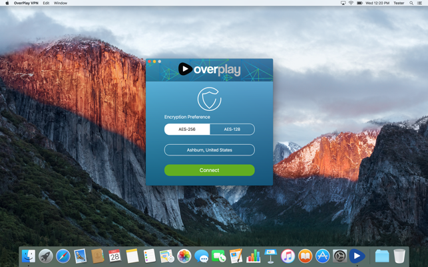Open Trash in the Dock

coord(399,256)
